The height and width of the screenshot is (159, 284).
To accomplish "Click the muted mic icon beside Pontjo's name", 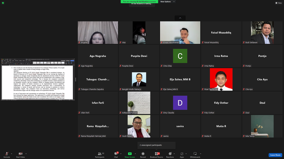I will click(244, 66).
